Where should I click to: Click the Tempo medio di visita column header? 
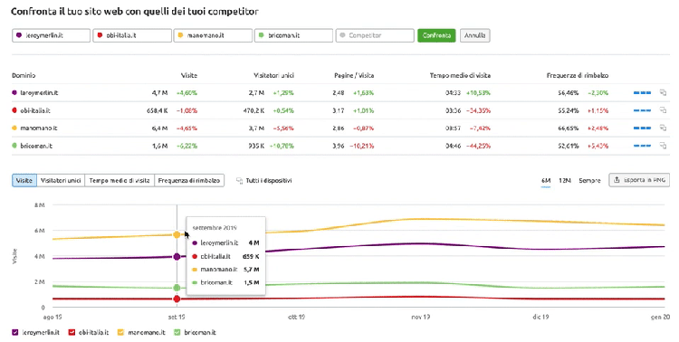(460, 75)
